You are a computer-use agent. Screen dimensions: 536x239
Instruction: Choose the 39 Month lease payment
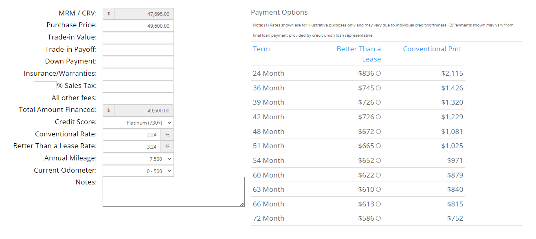click(x=379, y=102)
